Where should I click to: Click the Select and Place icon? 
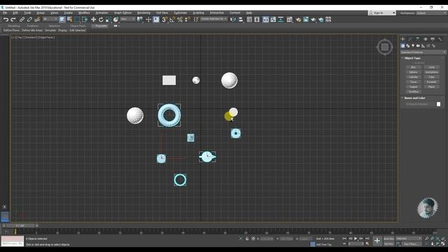pos(115,20)
